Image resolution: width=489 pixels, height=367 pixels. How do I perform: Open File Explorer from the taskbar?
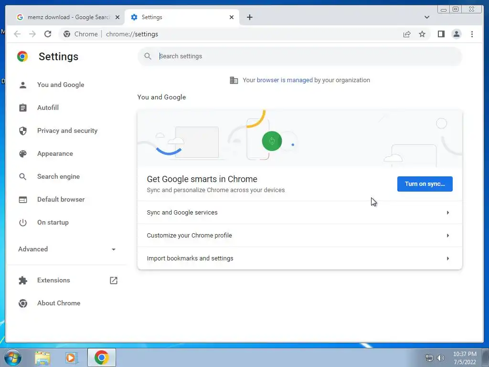click(x=43, y=357)
